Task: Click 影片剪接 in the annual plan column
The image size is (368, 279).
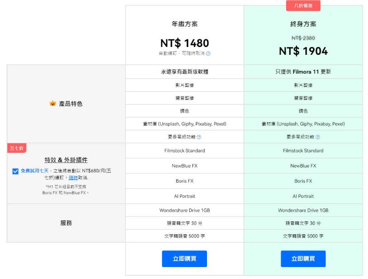Action: click(x=185, y=85)
